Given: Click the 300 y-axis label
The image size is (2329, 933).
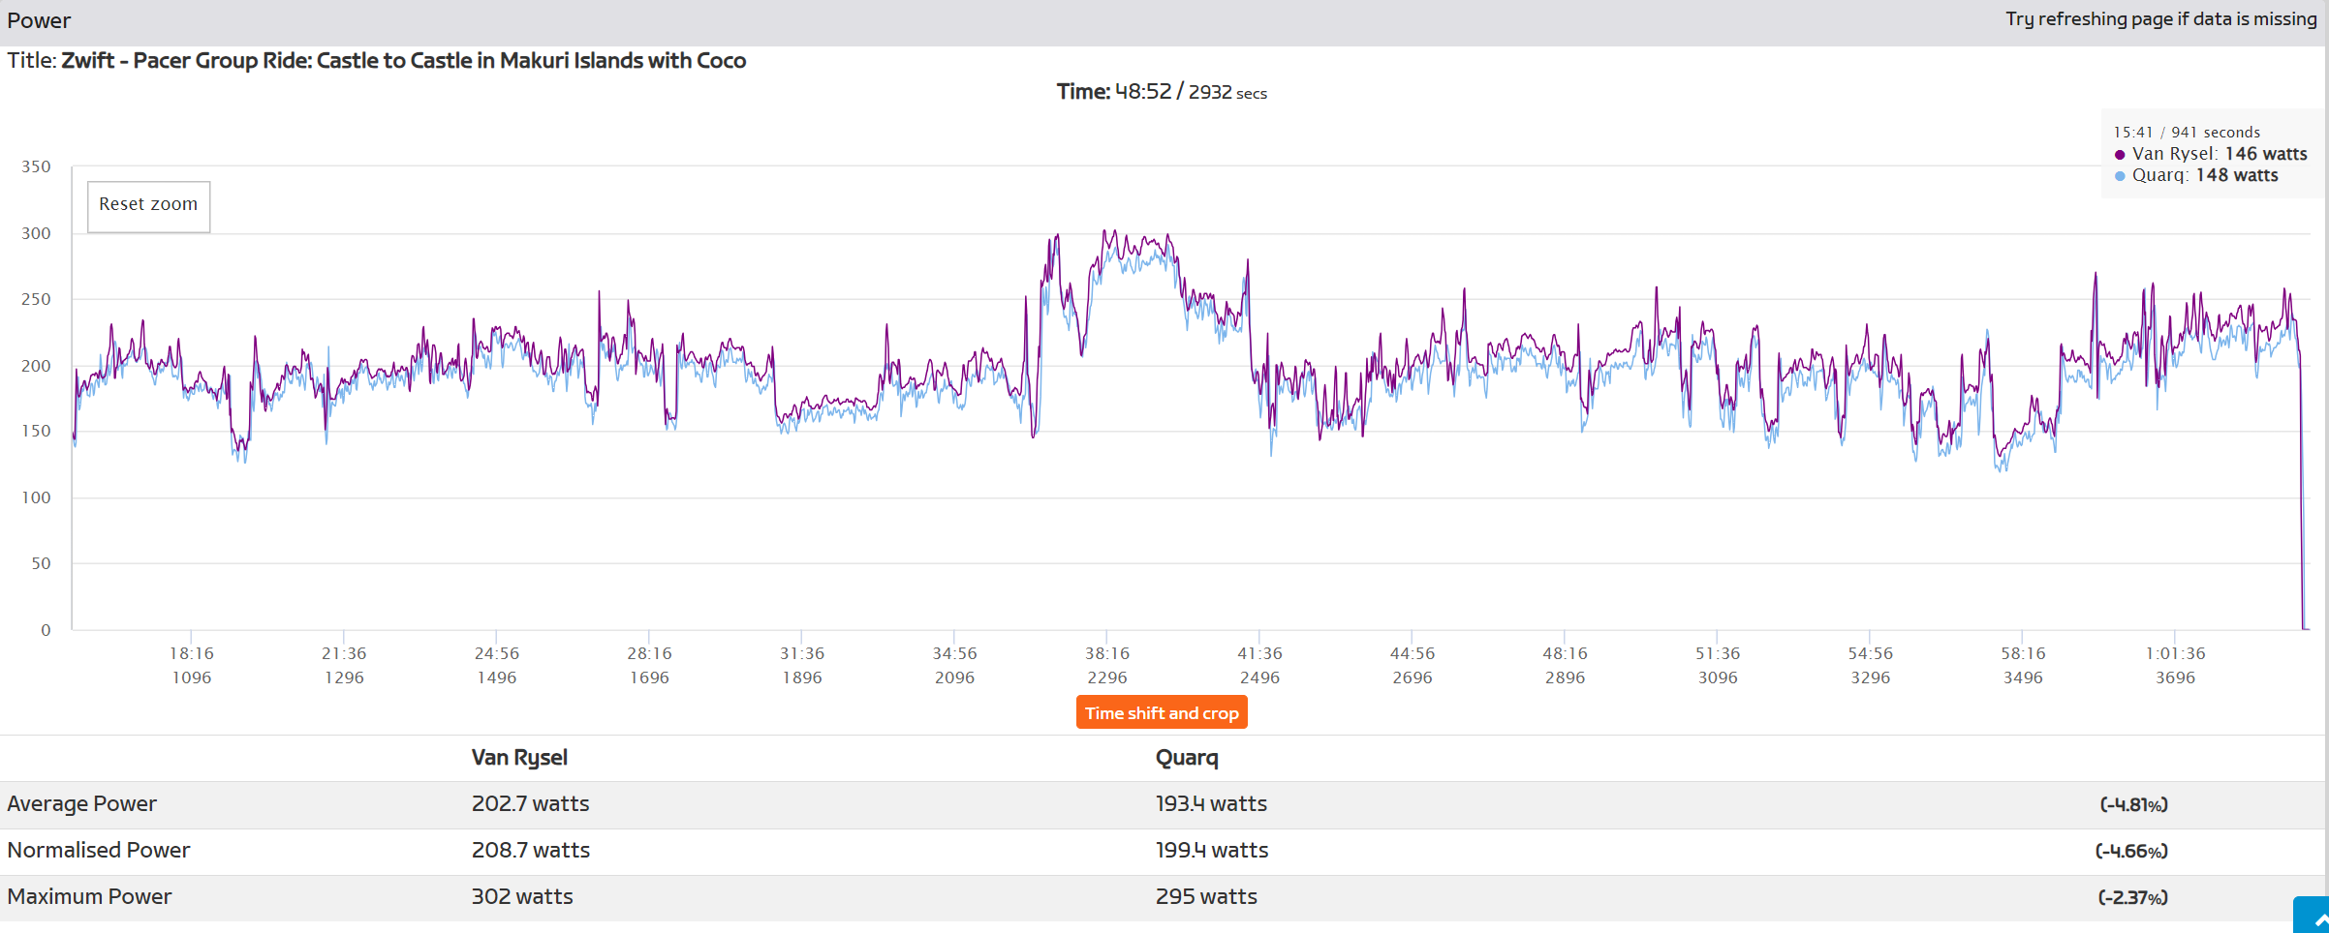Looking at the screenshot, I should coord(36,234).
